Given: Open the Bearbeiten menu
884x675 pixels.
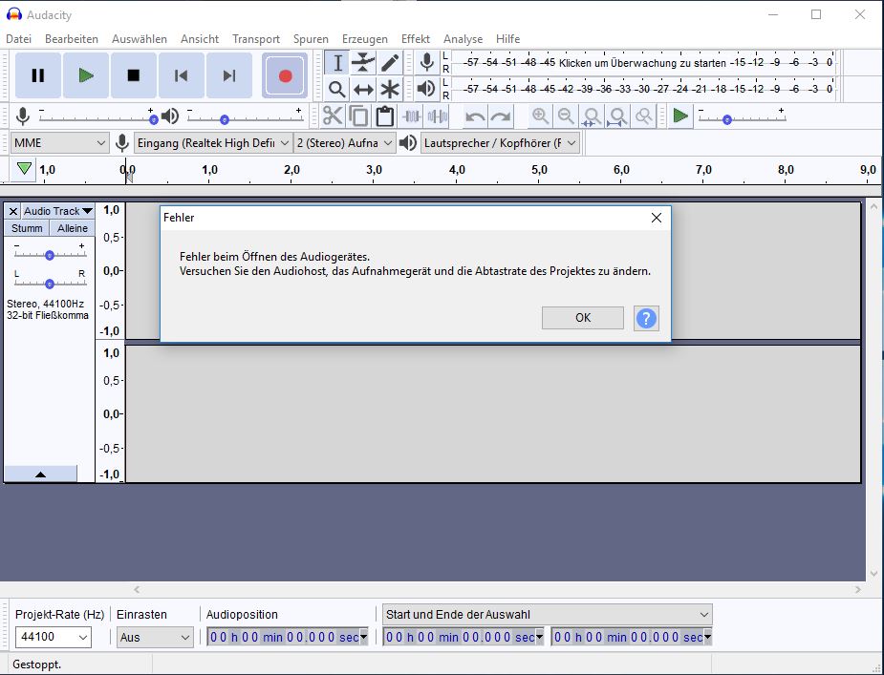Looking at the screenshot, I should (x=72, y=39).
